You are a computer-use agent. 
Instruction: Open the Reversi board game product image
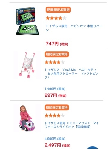pos(27,21)
